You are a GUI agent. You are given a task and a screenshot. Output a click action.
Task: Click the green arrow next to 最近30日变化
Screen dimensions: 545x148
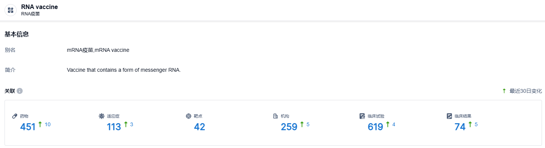point(504,91)
